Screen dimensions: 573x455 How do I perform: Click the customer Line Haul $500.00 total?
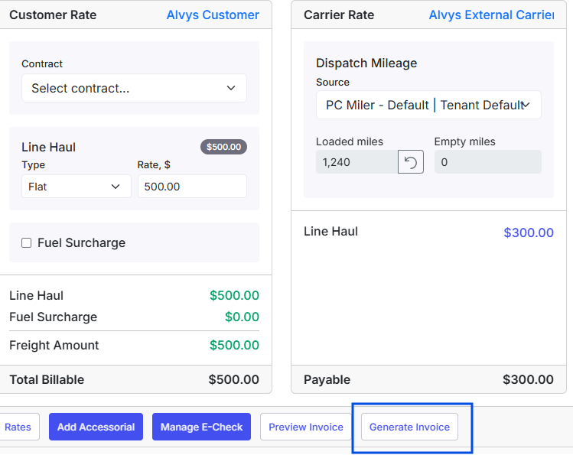(234, 295)
